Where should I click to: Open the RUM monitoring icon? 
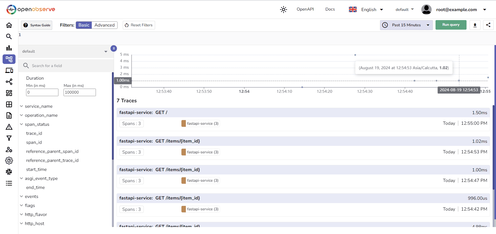pyautogui.click(x=9, y=70)
